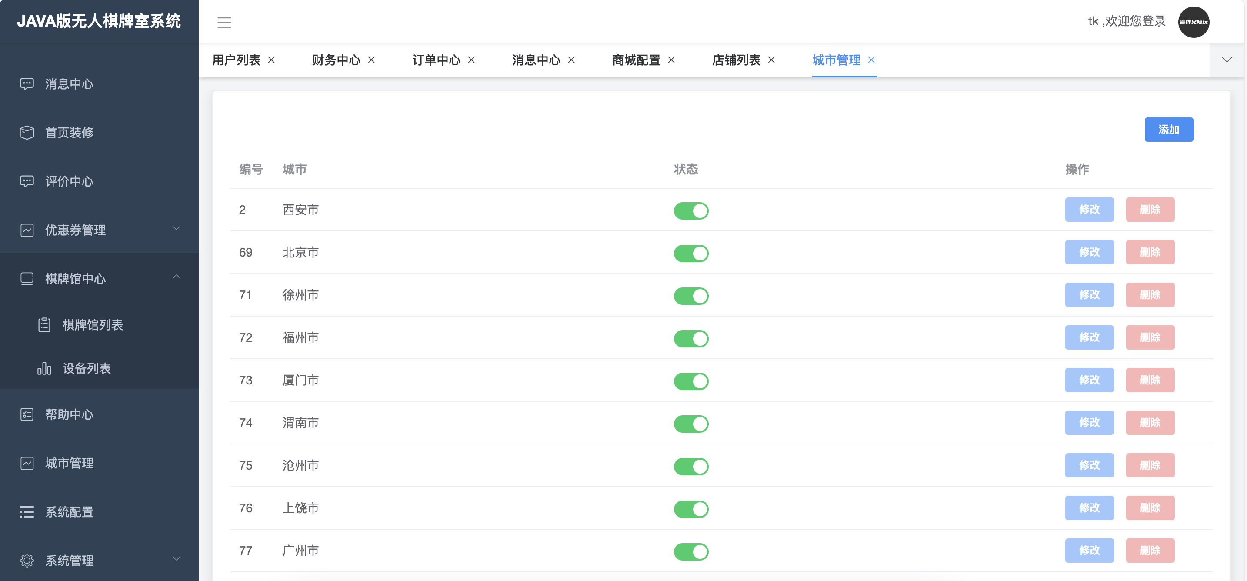Toggle status switch for 徐州市
Image resolution: width=1247 pixels, height=581 pixels.
coord(691,296)
